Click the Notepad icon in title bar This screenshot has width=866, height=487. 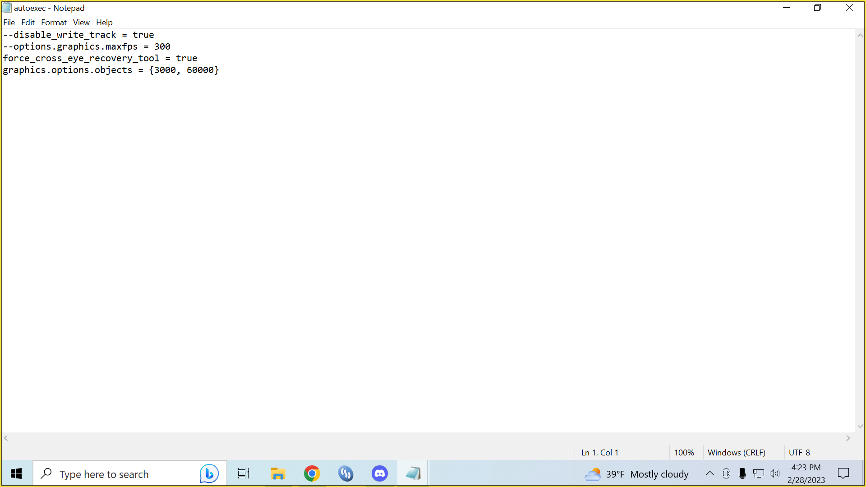click(7, 8)
